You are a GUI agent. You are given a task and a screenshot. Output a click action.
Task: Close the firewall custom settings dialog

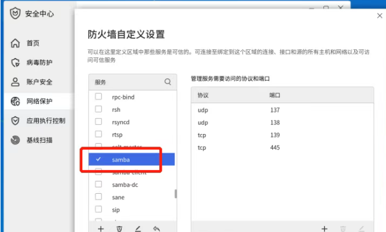click(380, 16)
